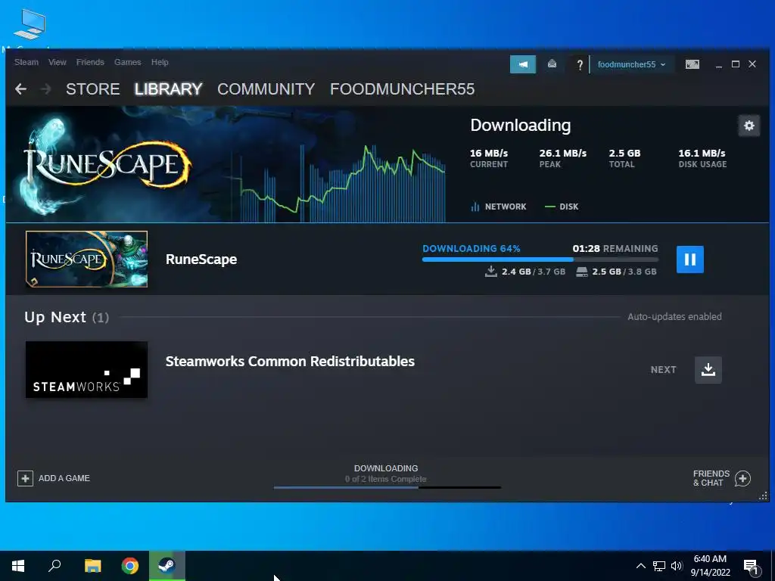
Task: Open Windows taskbar search
Action: click(x=54, y=566)
